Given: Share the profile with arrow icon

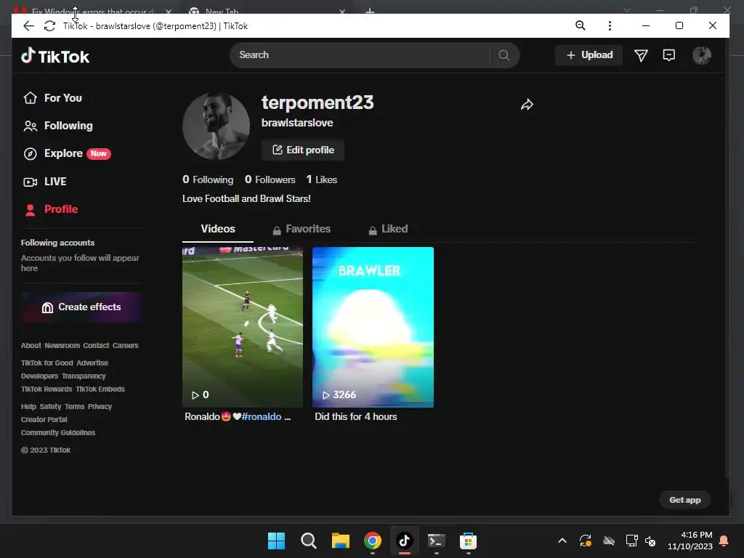Looking at the screenshot, I should tap(527, 105).
